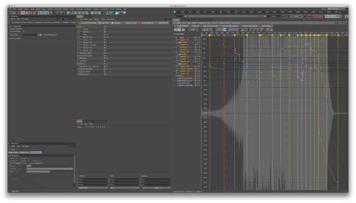356x203 pixels.
Task: Click the Render View clapperboard icon
Action: pos(55,13)
